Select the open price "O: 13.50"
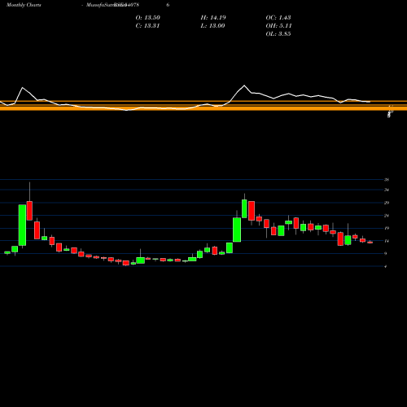This screenshot has width=407, height=407. (x=148, y=18)
